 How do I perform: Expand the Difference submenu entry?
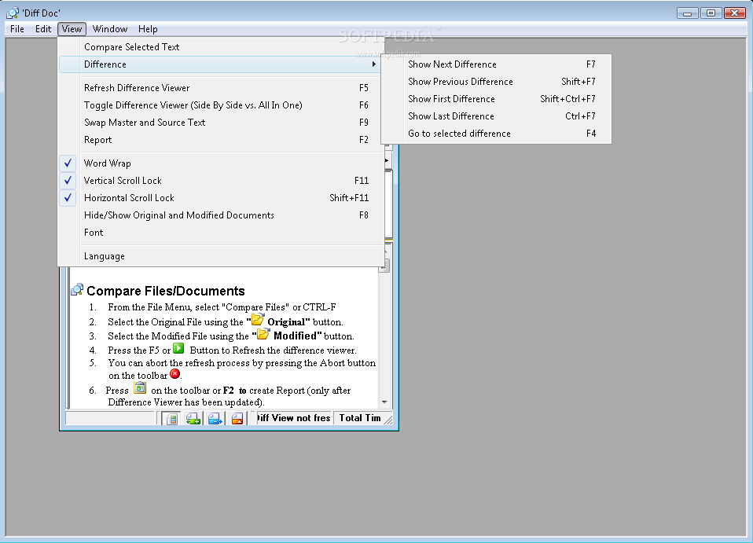coord(220,64)
